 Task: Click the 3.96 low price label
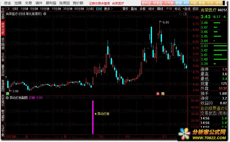[15, 91]
